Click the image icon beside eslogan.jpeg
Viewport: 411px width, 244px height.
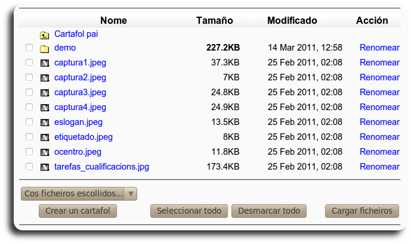pos(44,123)
